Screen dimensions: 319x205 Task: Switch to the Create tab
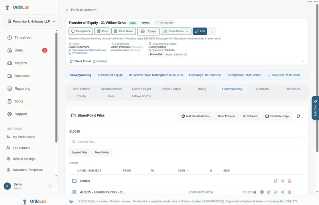81,96
